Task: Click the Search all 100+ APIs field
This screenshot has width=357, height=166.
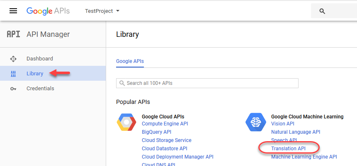Action: (x=207, y=83)
